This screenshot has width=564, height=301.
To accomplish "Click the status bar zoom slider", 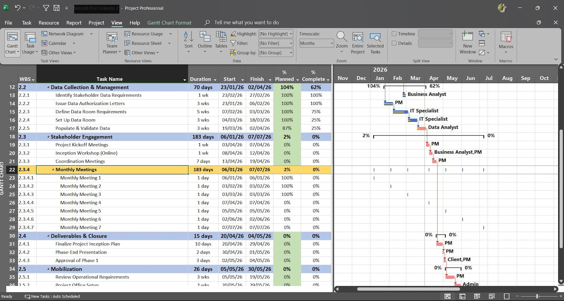I will (x=537, y=296).
